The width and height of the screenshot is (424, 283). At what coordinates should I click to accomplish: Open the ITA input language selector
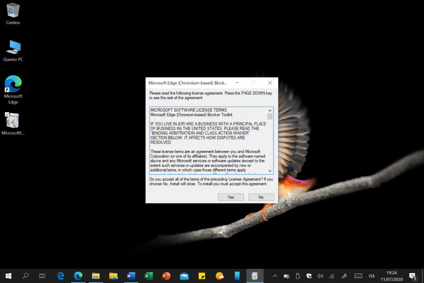(371, 276)
